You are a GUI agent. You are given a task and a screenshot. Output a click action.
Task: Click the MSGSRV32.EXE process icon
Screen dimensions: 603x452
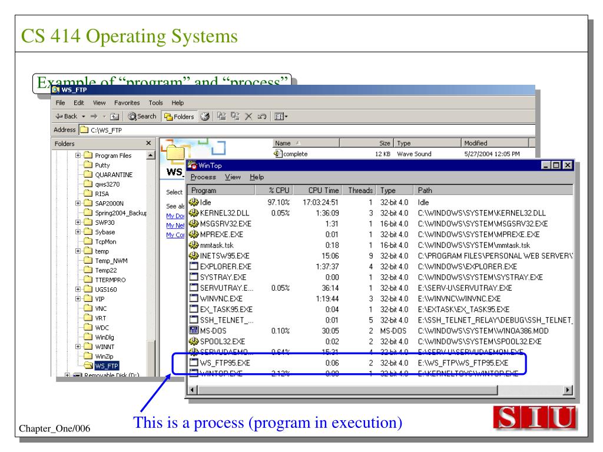(x=193, y=224)
